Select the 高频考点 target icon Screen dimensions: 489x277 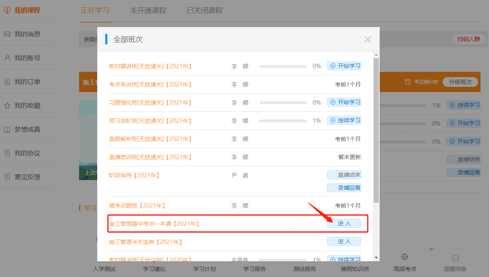(x=405, y=257)
